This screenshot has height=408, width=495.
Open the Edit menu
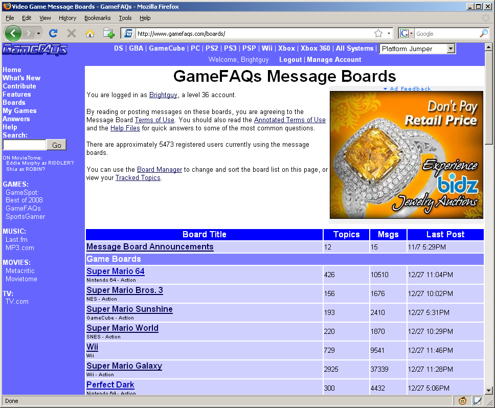pyautogui.click(x=27, y=18)
